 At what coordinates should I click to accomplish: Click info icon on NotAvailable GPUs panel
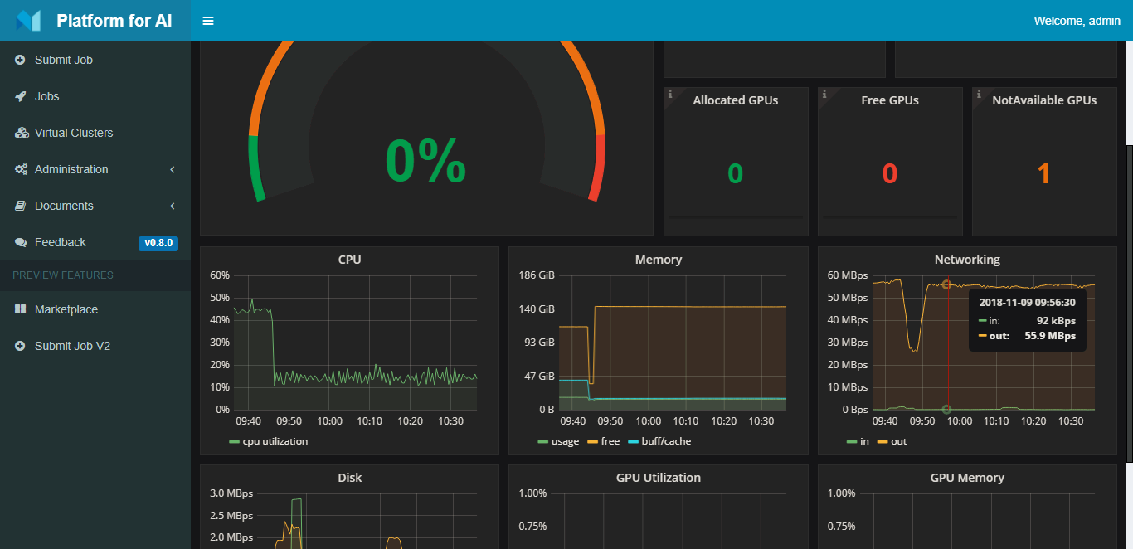(978, 94)
